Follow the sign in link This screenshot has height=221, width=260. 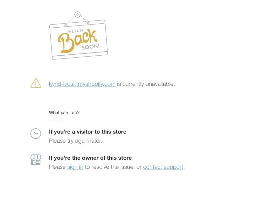pyautogui.click(x=75, y=167)
